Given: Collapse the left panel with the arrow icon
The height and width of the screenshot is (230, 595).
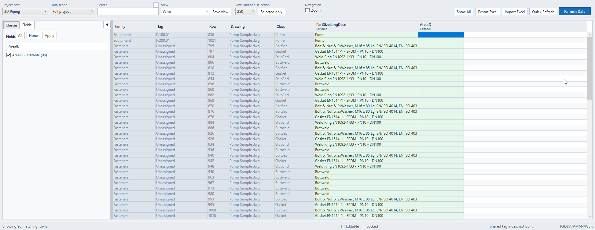Looking at the screenshot, I should point(107,25).
